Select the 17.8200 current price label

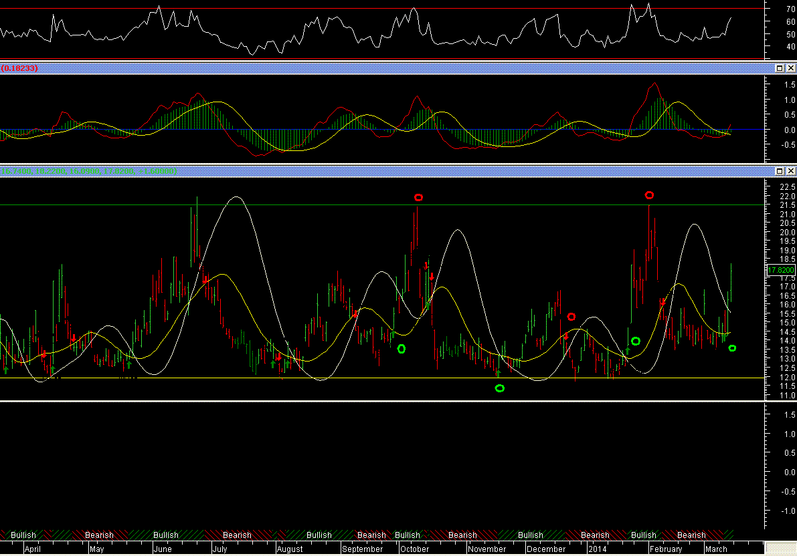pos(781,270)
